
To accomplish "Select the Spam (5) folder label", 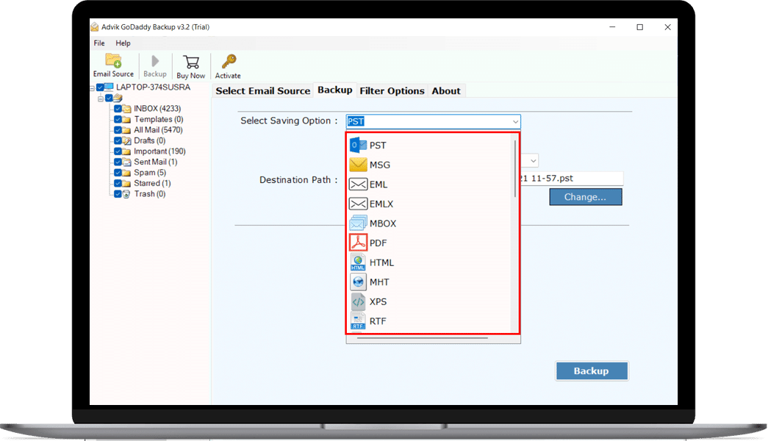I will point(150,173).
